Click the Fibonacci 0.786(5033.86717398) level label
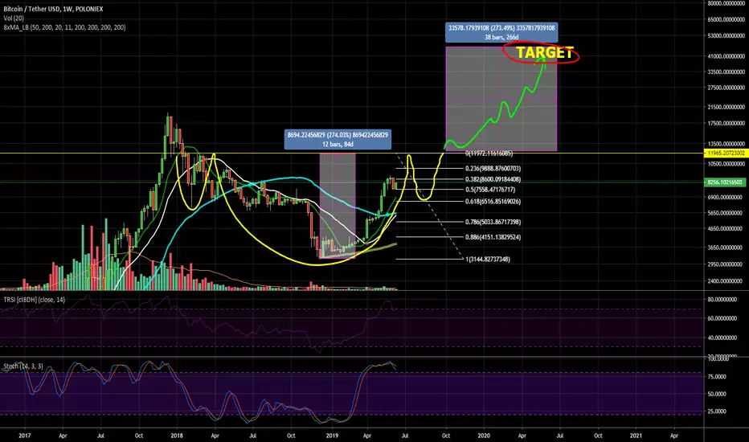The width and height of the screenshot is (749, 442). point(493,222)
